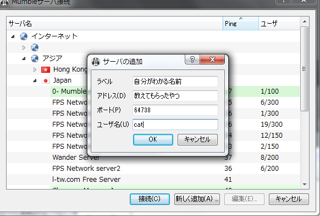Image resolution: width=320 pixels, height=216 pixels.
Task: Click the 19/300 user count
Action: pos(272,125)
